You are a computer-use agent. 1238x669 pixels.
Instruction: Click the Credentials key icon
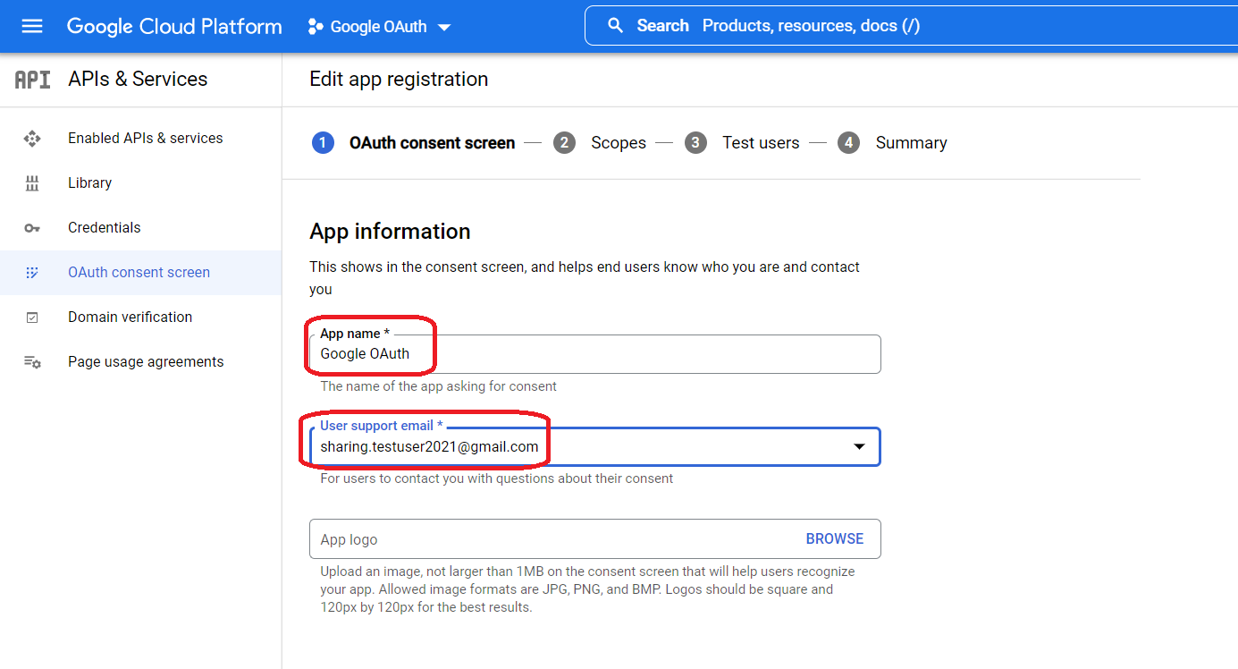tap(32, 228)
